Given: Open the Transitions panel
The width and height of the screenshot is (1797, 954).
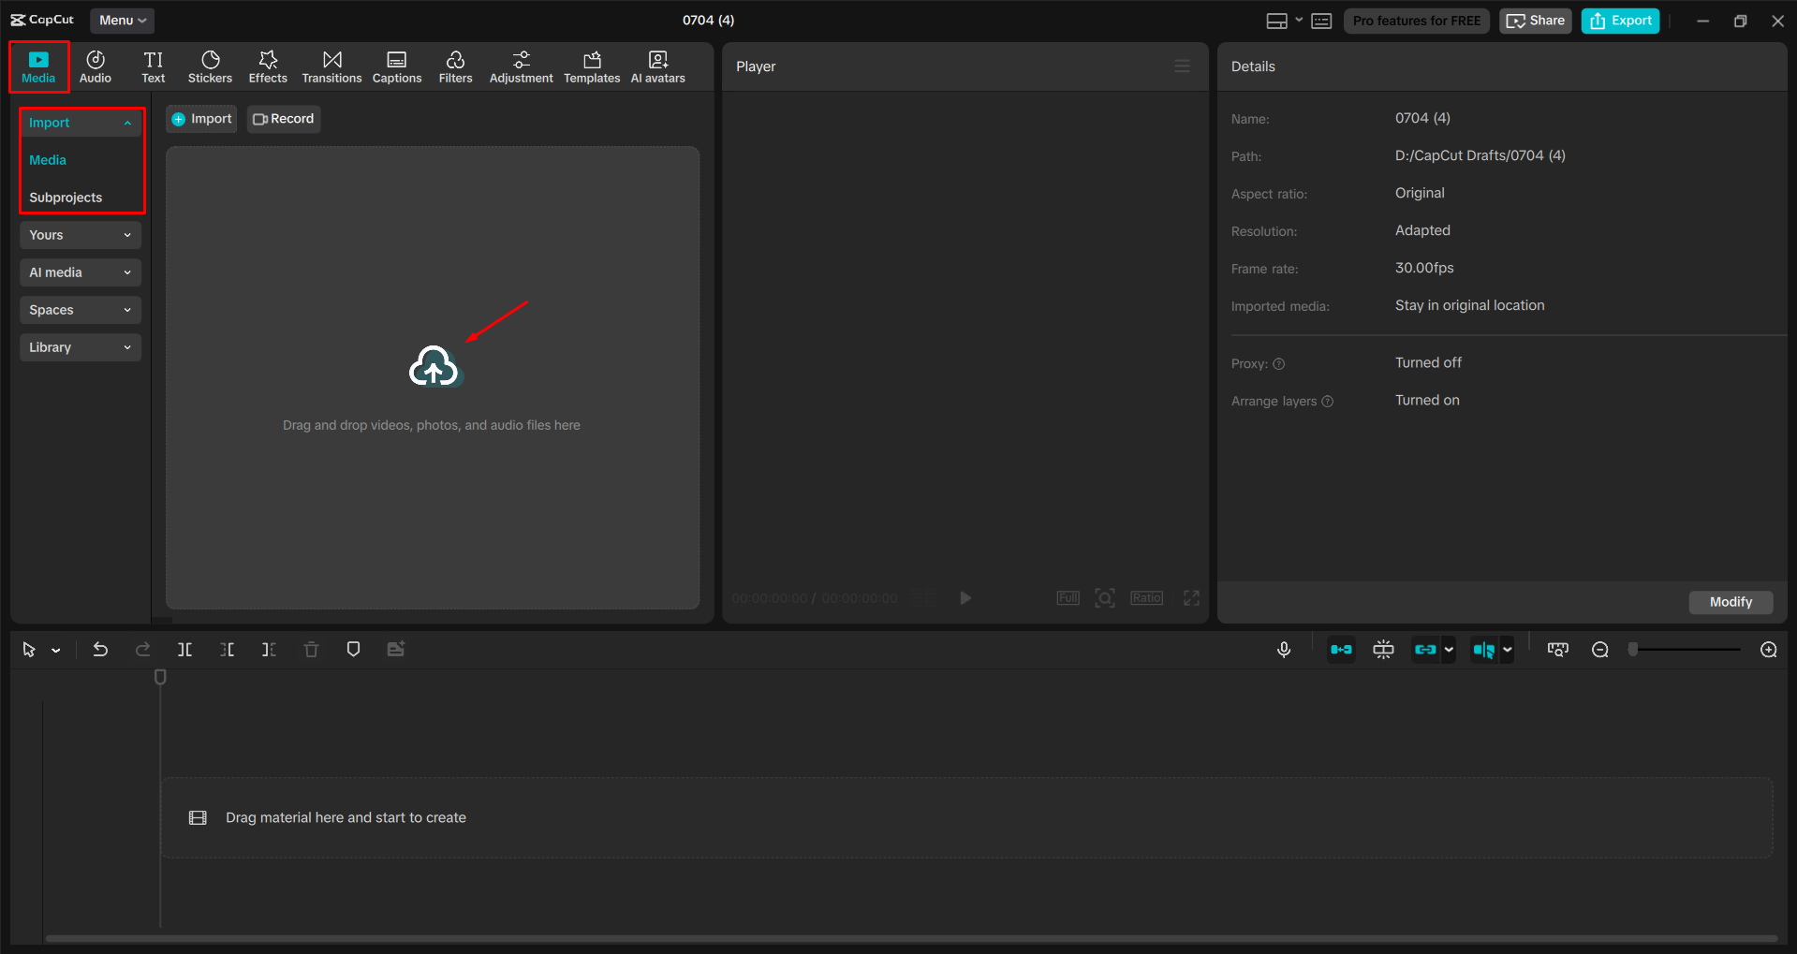Looking at the screenshot, I should 331,66.
